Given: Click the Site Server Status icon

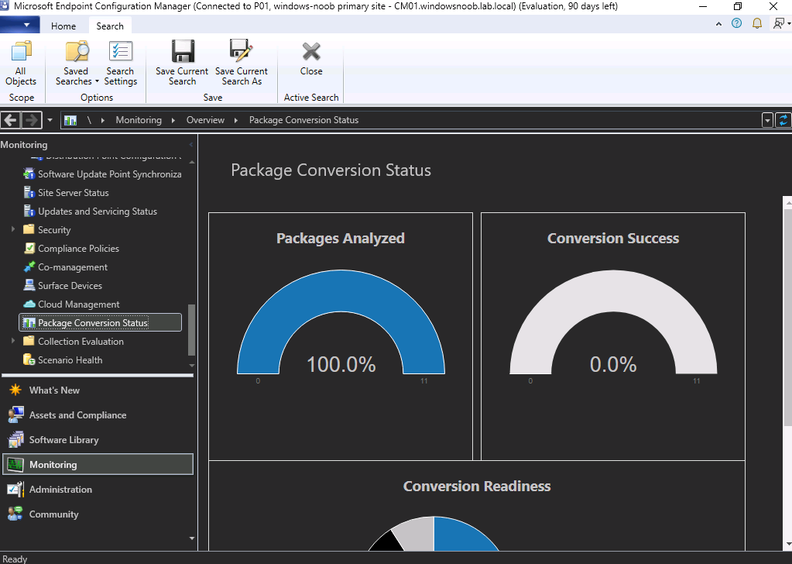Looking at the screenshot, I should 29,193.
